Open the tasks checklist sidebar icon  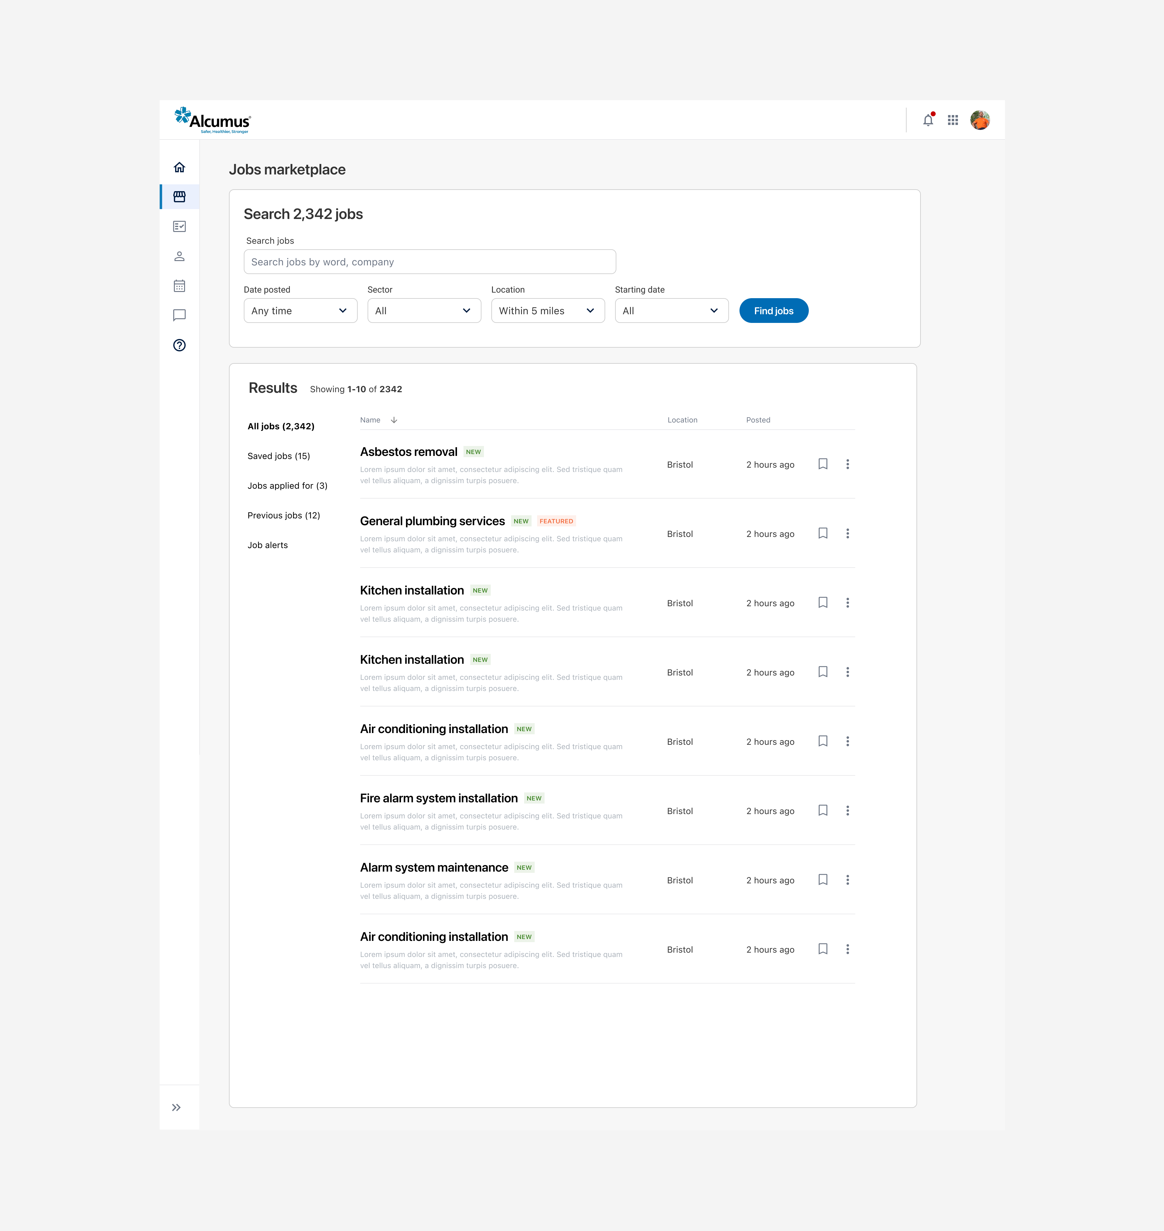179,226
